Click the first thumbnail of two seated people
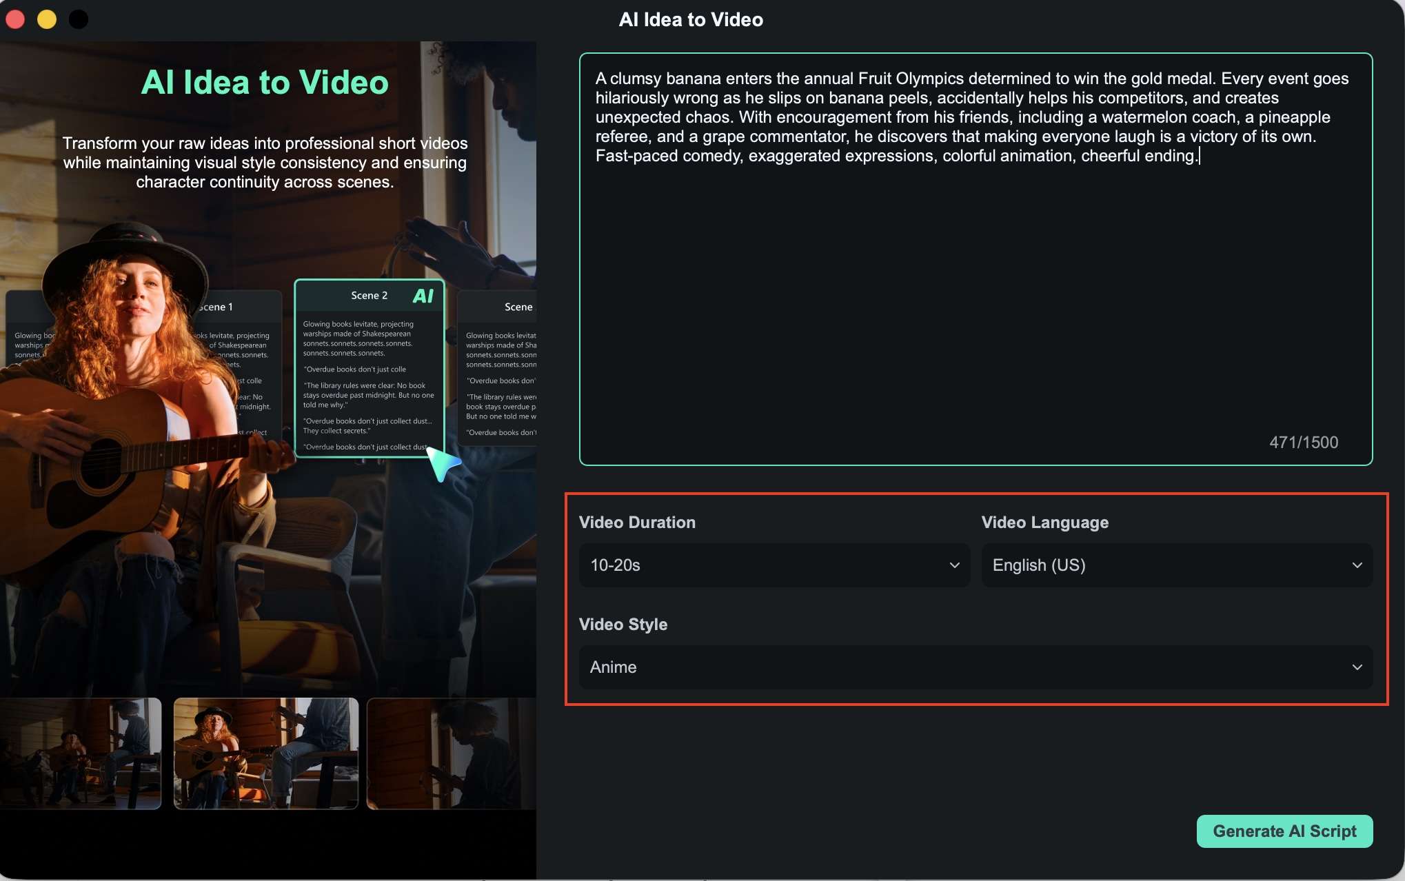1405x881 pixels. (81, 753)
